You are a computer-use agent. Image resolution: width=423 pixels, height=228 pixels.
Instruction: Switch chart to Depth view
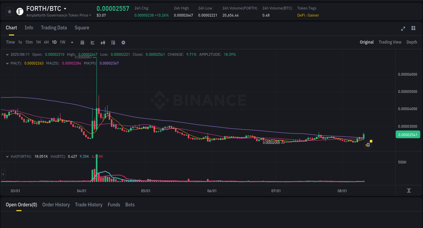click(411, 42)
